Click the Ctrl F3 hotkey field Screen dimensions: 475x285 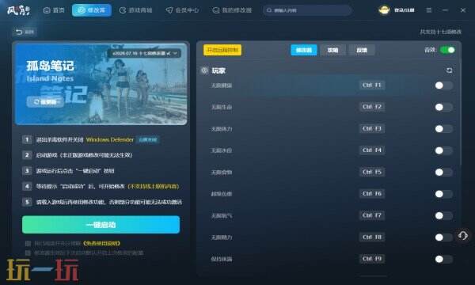tap(372, 128)
